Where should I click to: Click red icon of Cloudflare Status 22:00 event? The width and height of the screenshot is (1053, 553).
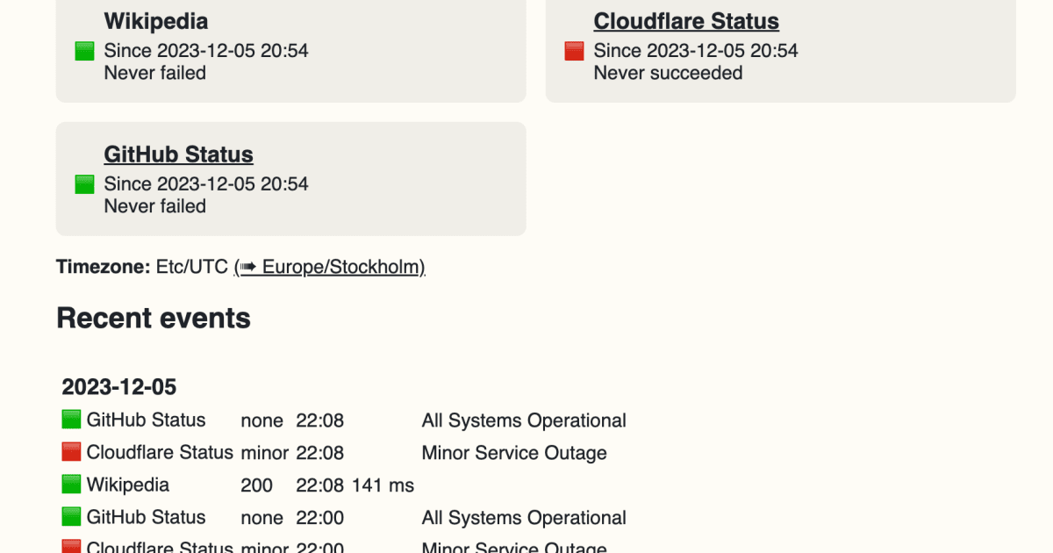(71, 546)
